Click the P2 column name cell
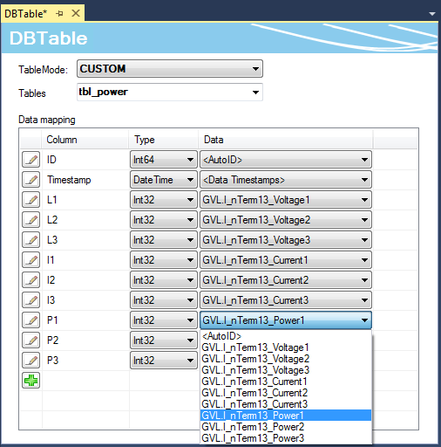This screenshot has width=441, height=447. [85, 340]
